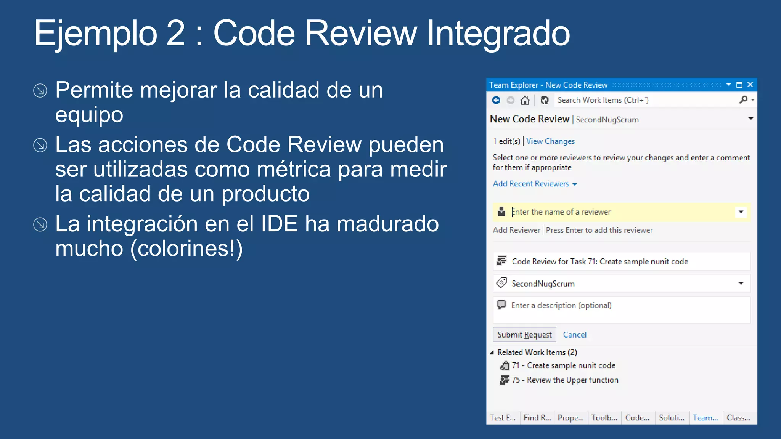The height and width of the screenshot is (439, 781).
Task: Click the Forward navigation arrow icon
Action: (x=510, y=100)
